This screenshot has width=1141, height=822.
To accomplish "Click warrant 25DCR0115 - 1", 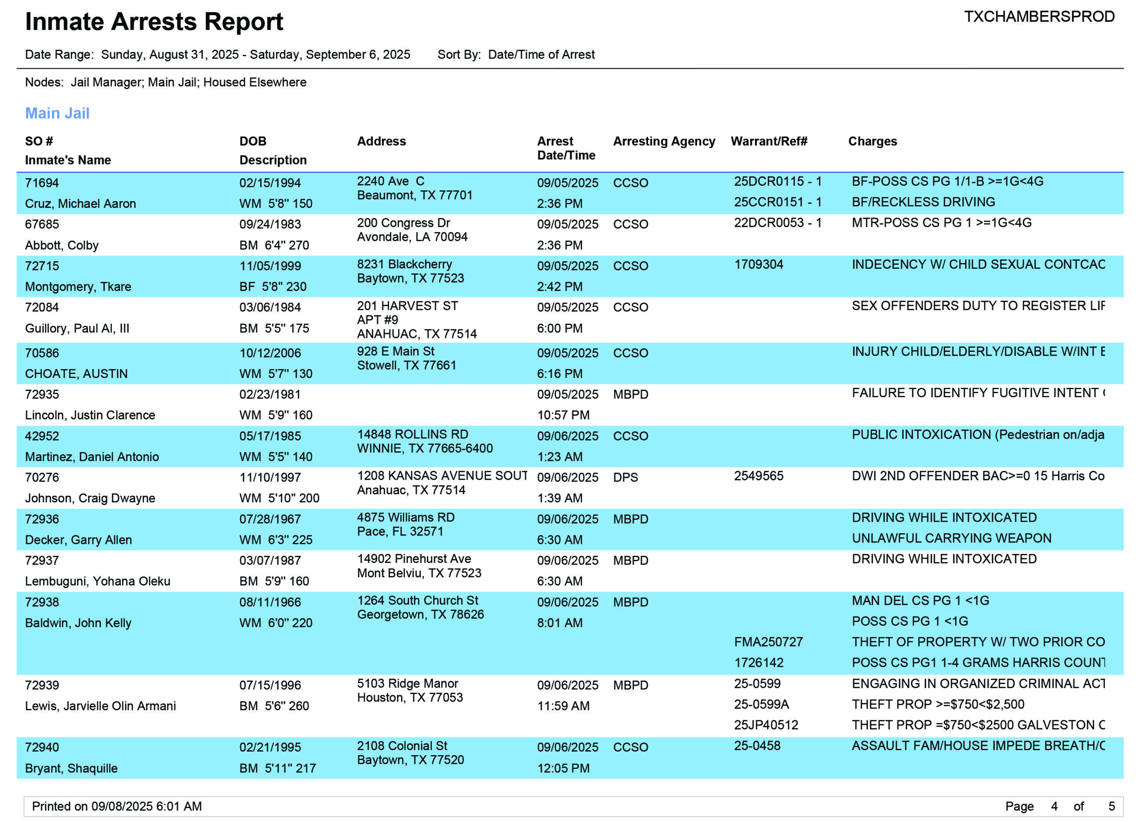I will tap(777, 181).
